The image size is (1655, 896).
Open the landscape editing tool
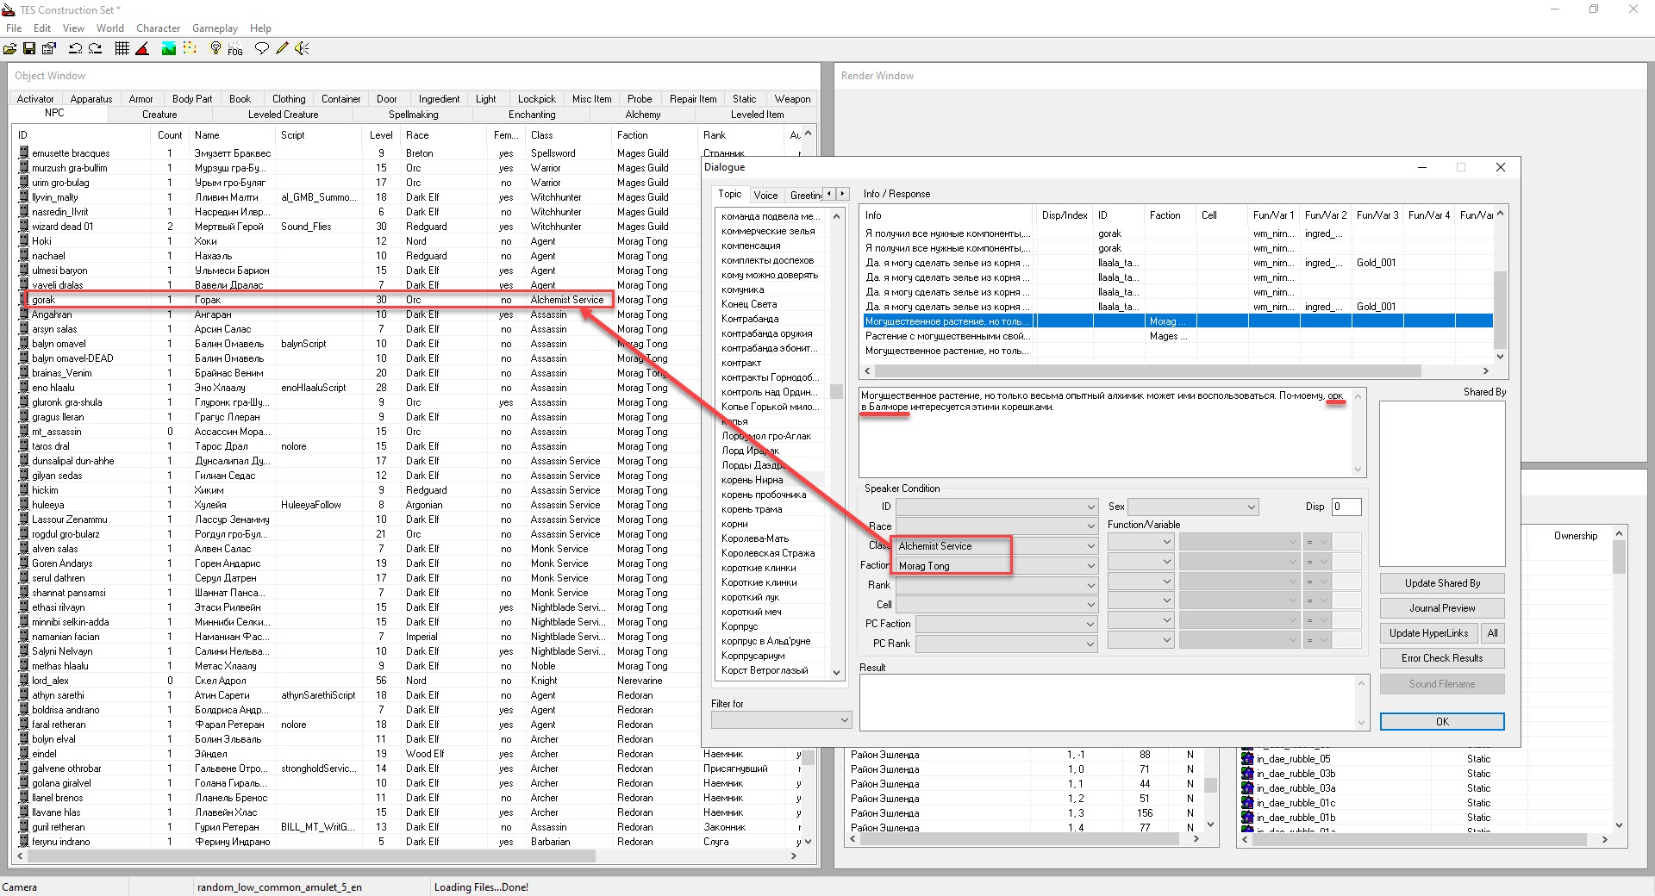[x=169, y=48]
